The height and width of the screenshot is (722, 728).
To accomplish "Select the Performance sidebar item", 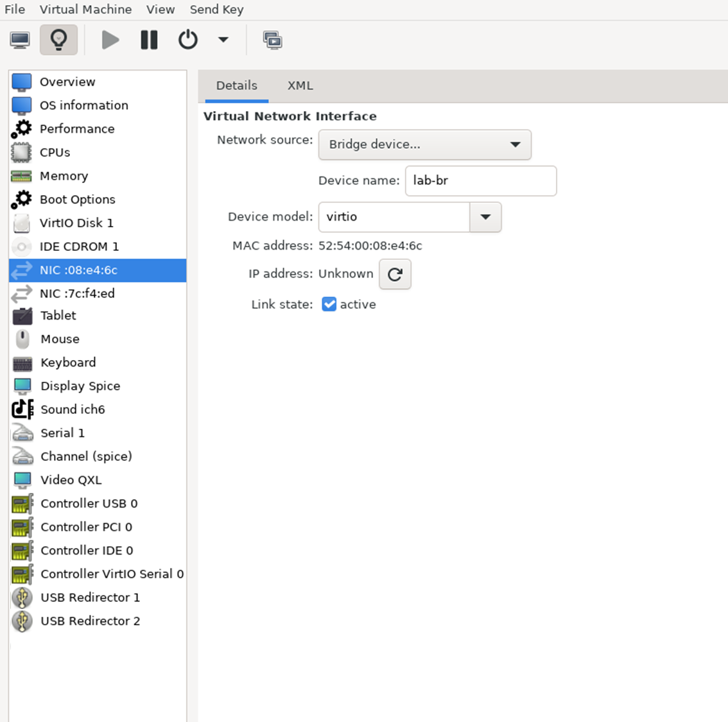I will 77,128.
